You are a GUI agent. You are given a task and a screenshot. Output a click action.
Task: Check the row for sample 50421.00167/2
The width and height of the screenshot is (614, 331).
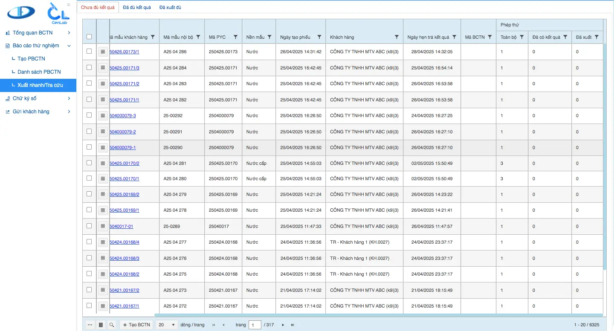click(x=89, y=290)
